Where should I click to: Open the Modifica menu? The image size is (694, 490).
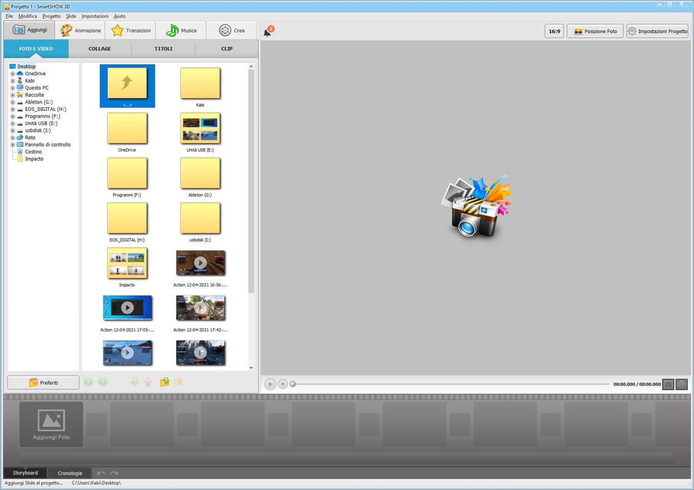[28, 16]
